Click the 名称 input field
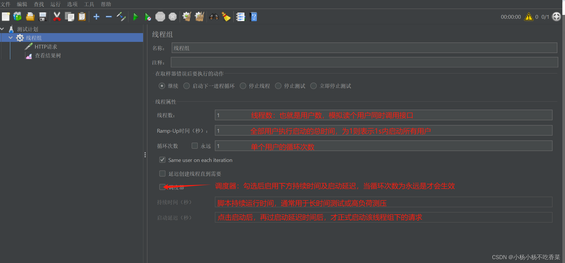The image size is (565, 263). 364,48
